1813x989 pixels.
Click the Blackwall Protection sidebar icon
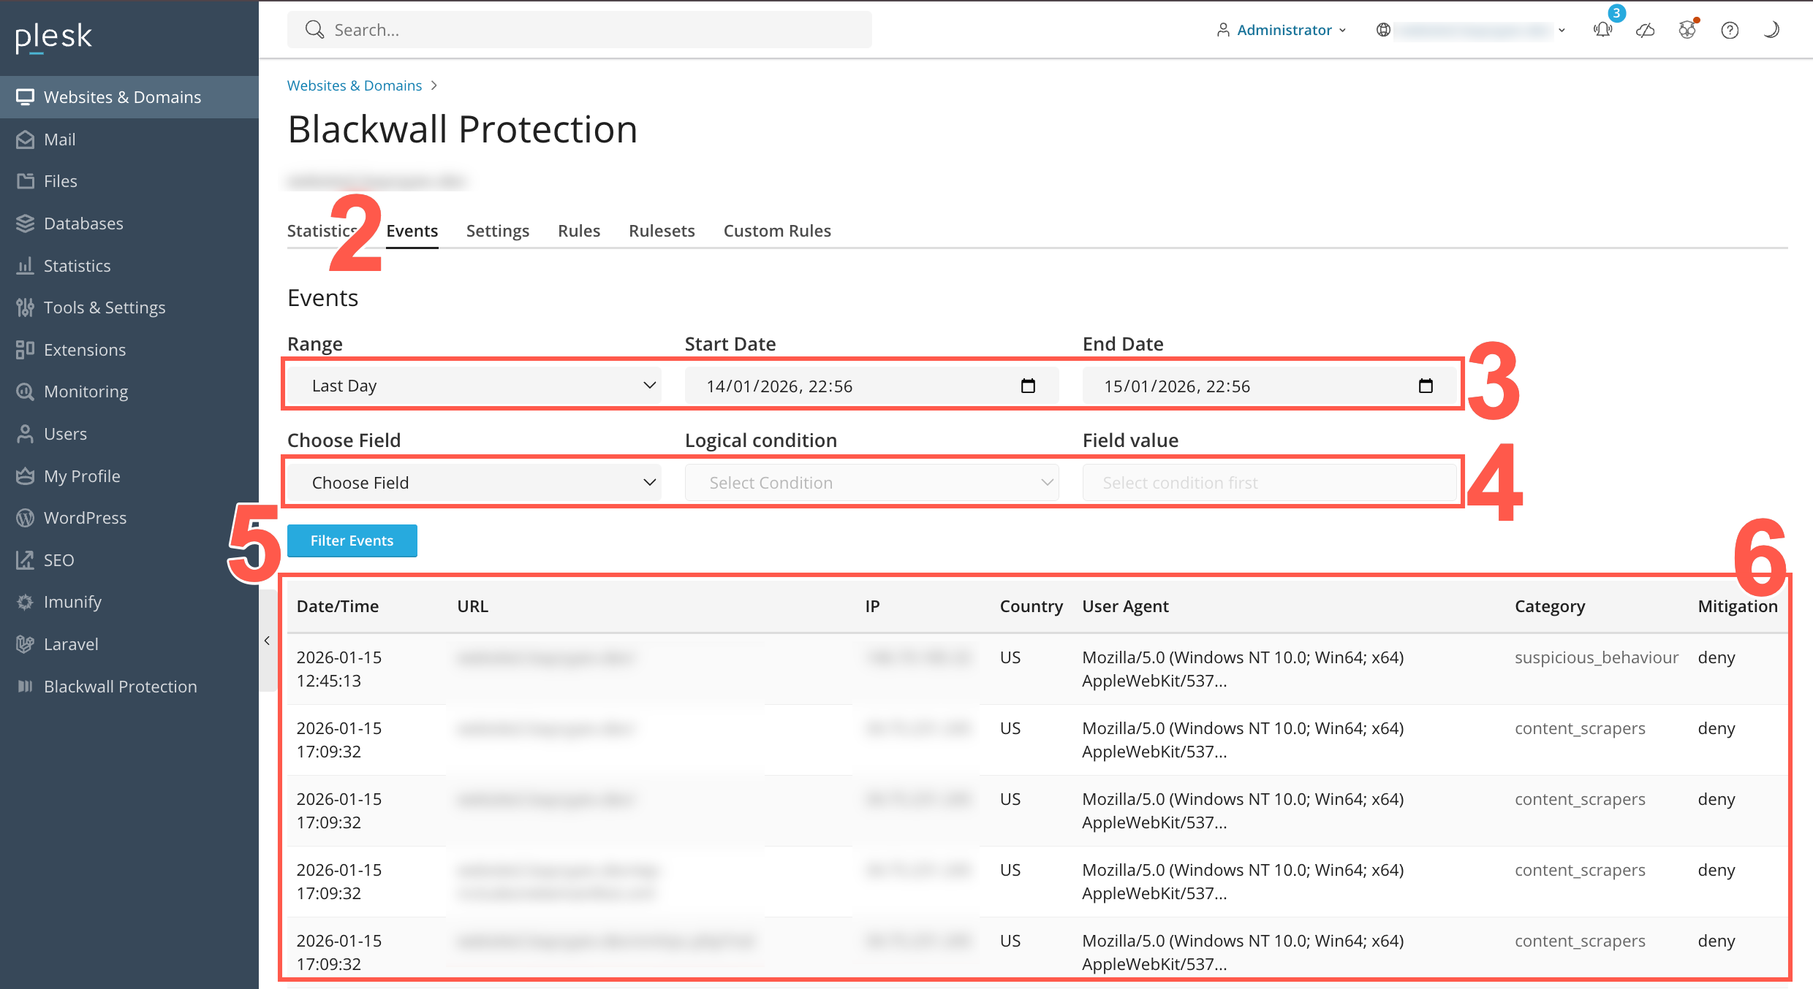pyautogui.click(x=25, y=687)
